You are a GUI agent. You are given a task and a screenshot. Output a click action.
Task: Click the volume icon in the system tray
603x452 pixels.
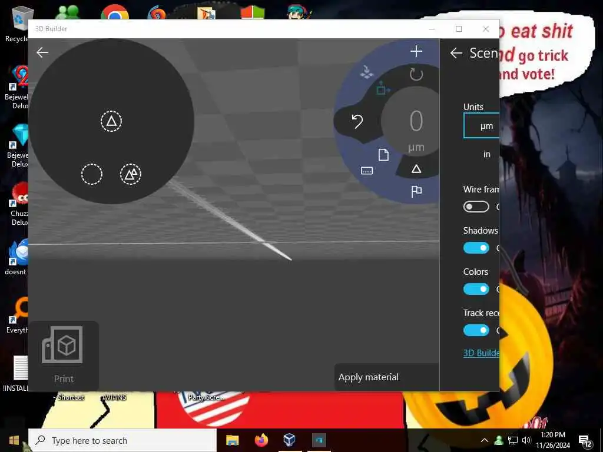click(526, 440)
